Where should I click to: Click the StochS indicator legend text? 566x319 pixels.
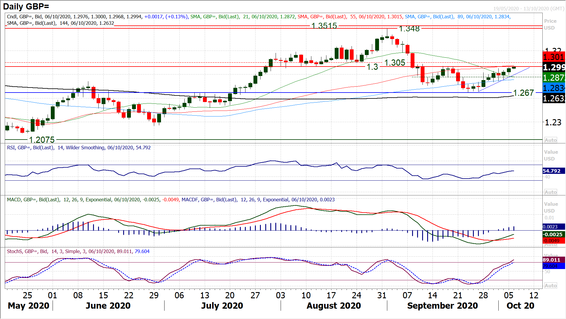(x=78, y=251)
